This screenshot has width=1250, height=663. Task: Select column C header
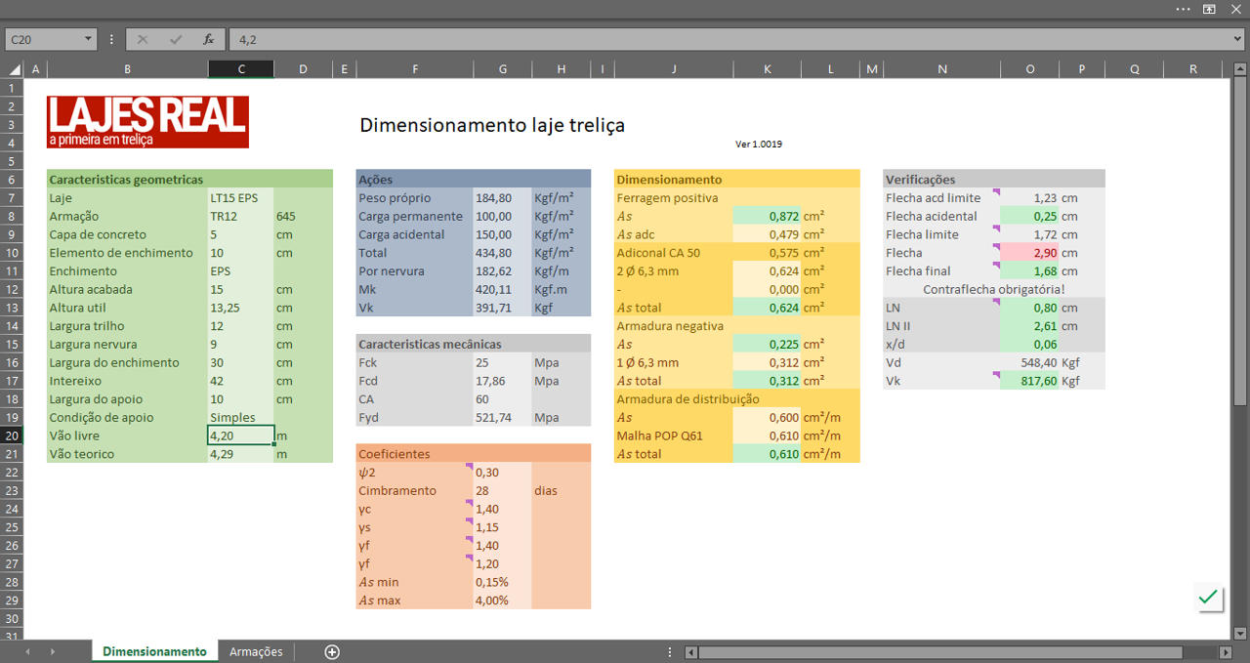(241, 69)
